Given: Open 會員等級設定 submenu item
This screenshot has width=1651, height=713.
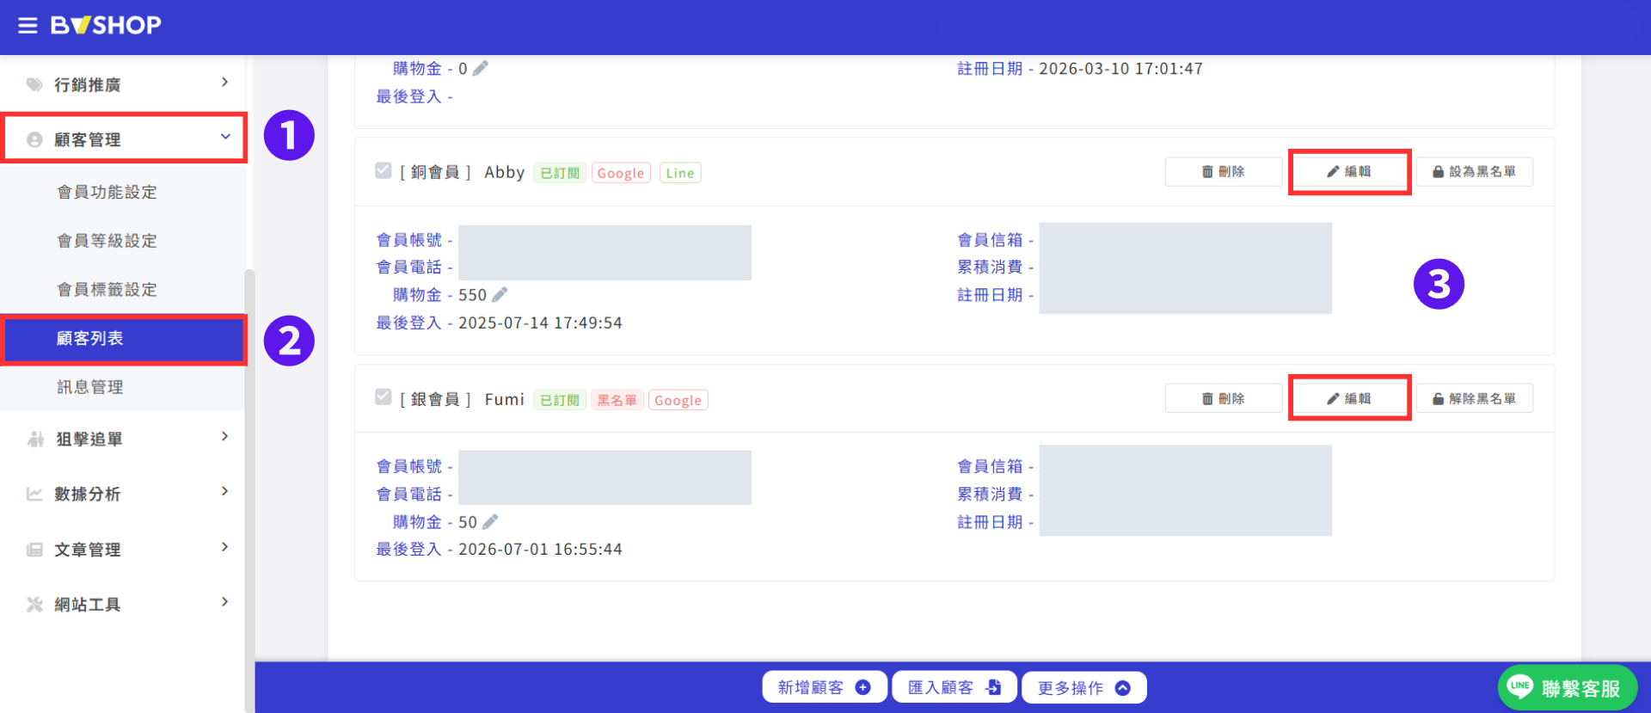Looking at the screenshot, I should [123, 241].
